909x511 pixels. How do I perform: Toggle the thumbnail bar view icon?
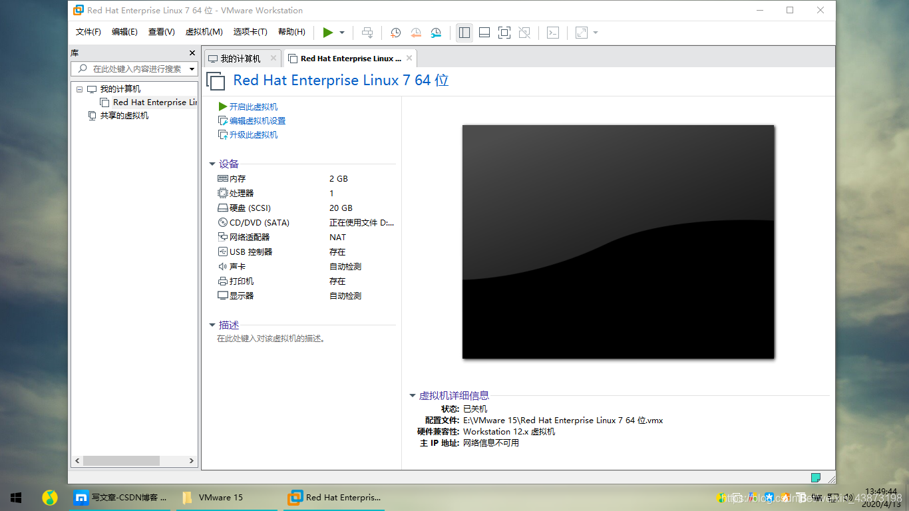click(484, 32)
